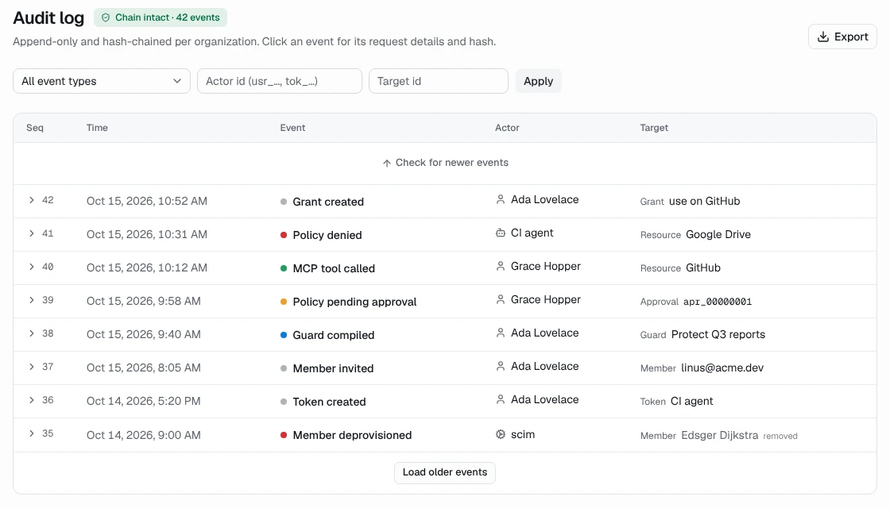The height and width of the screenshot is (508, 890).
Task: Click the MCP tool called event label
Action: [x=334, y=269]
